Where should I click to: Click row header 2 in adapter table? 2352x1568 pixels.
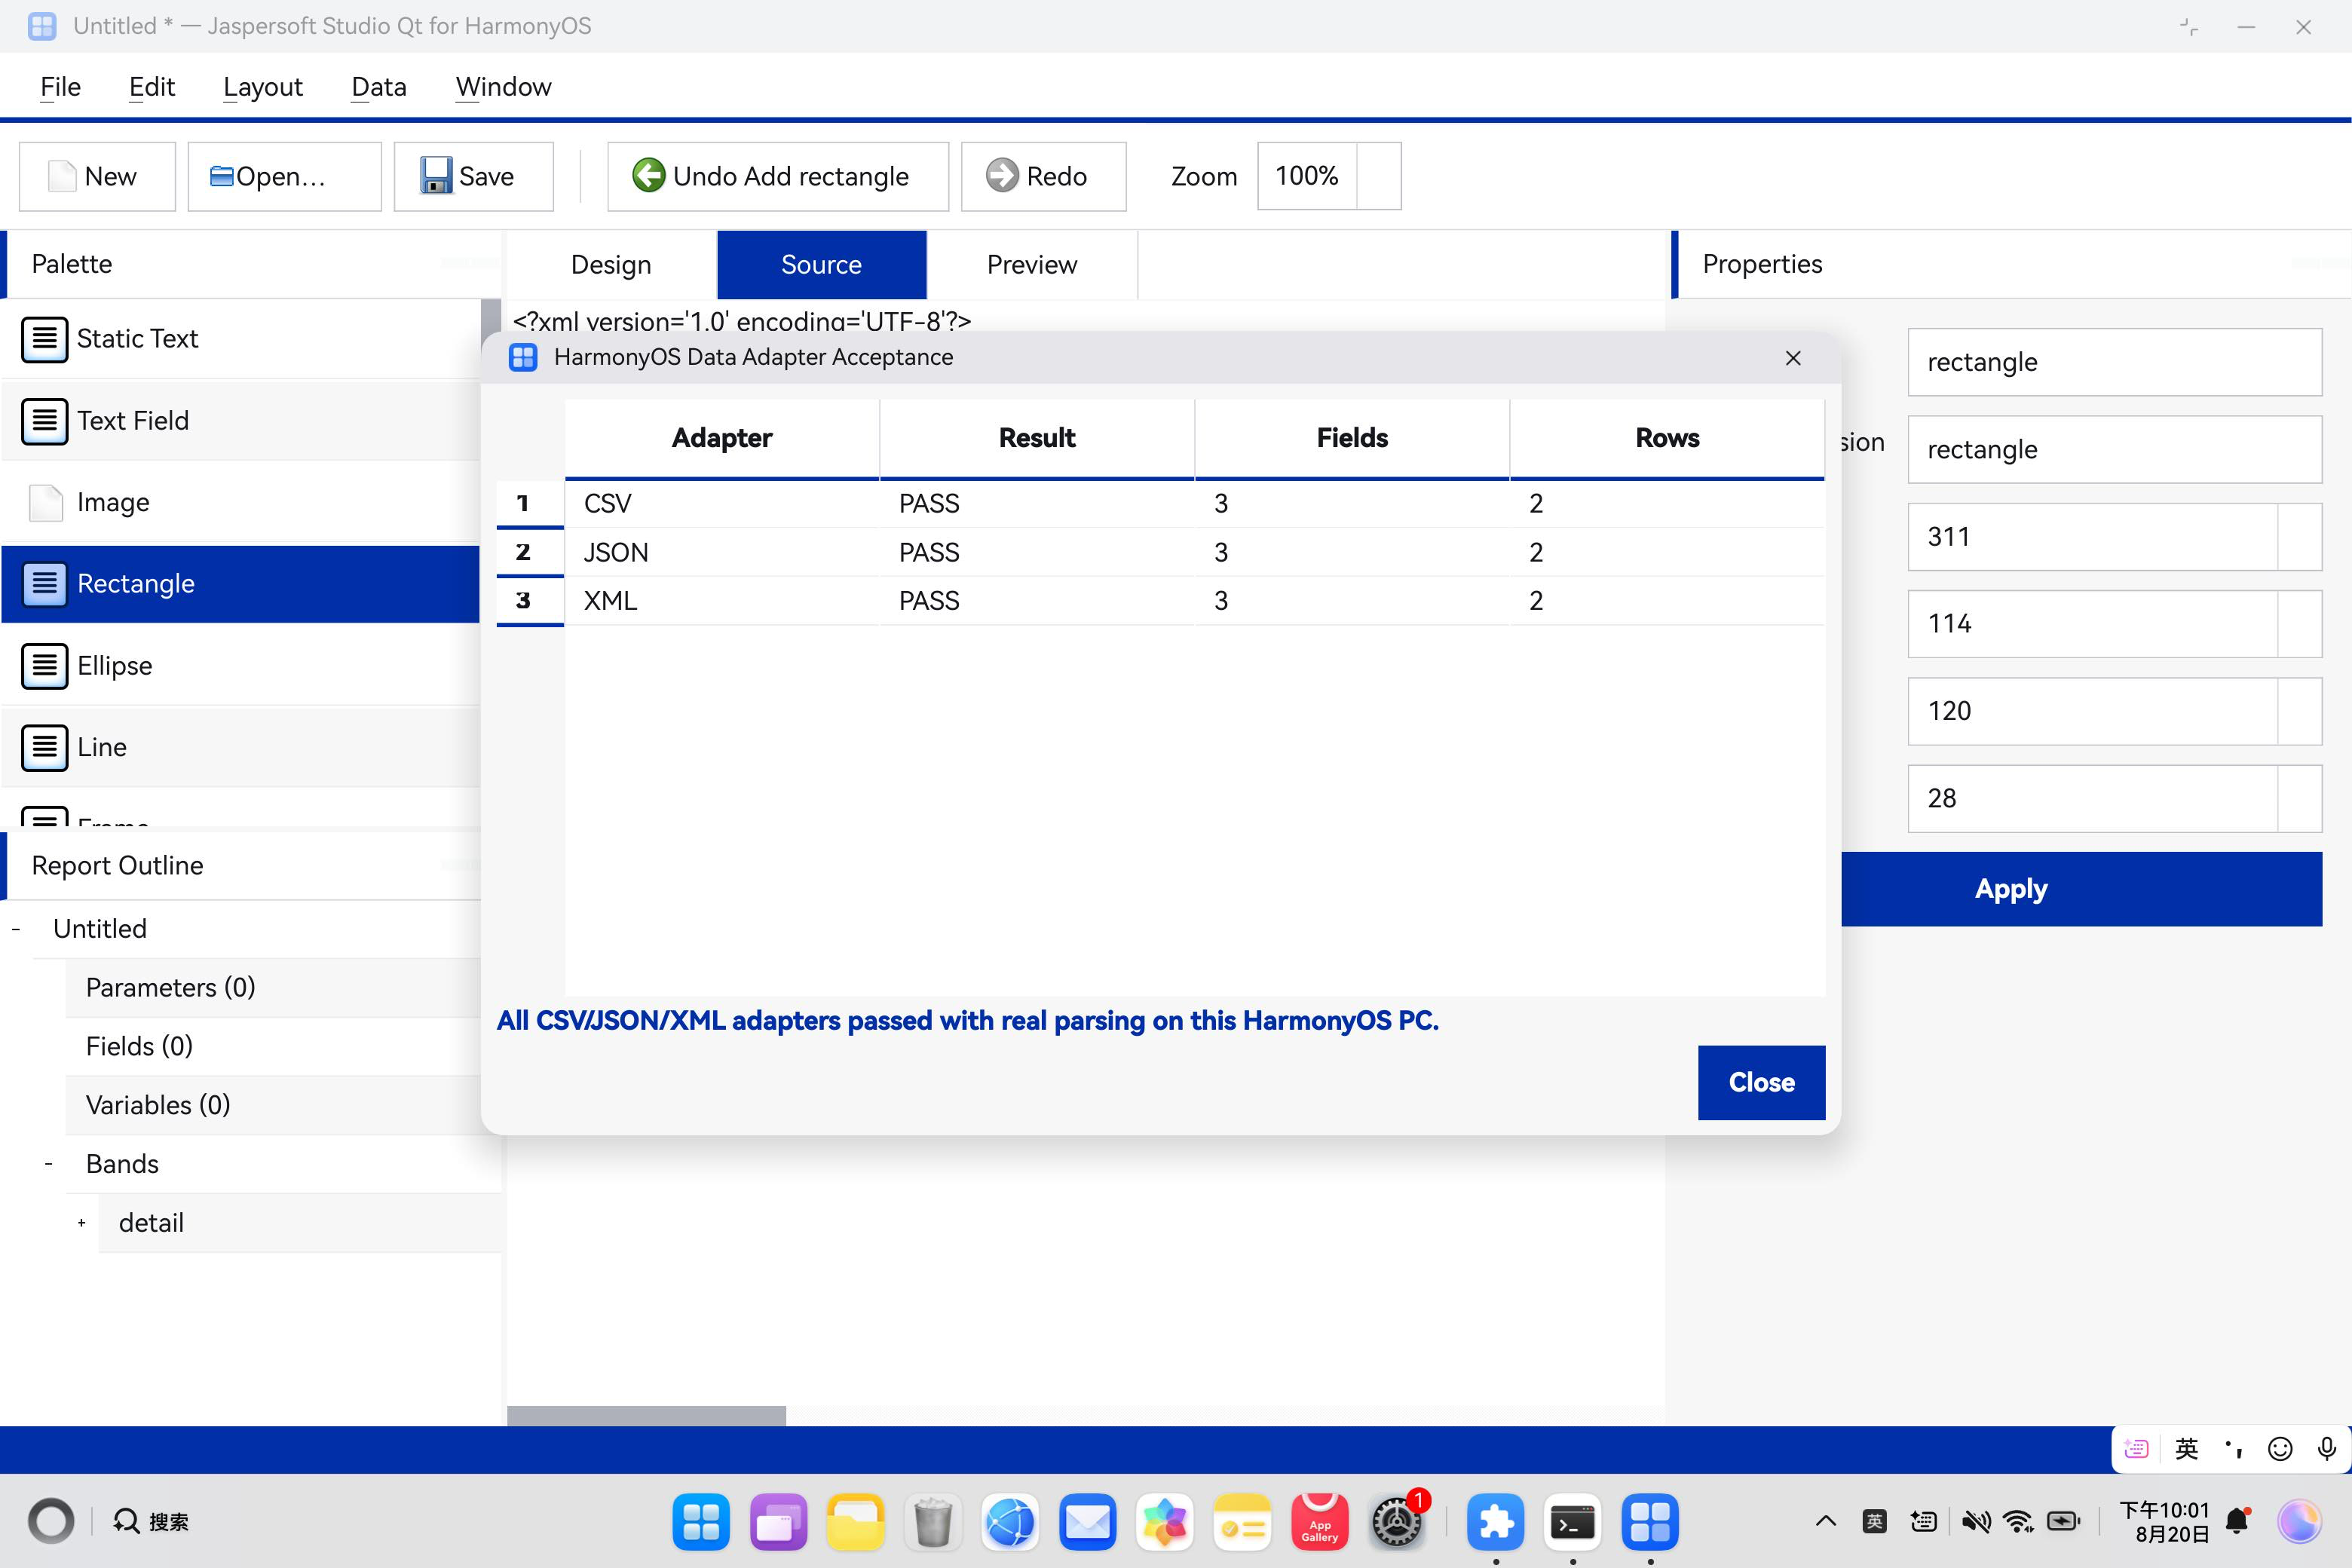pyautogui.click(x=530, y=552)
